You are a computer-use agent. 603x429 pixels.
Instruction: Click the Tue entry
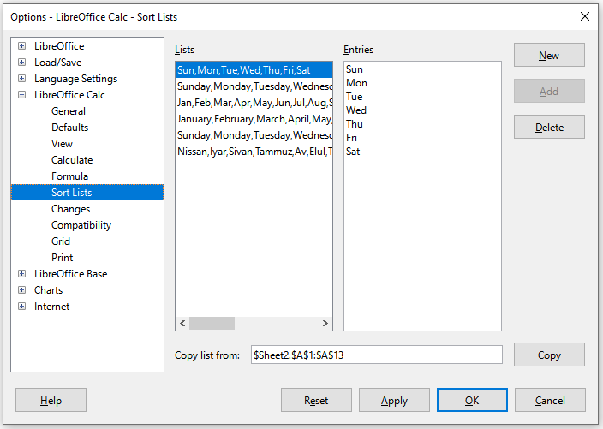click(355, 97)
